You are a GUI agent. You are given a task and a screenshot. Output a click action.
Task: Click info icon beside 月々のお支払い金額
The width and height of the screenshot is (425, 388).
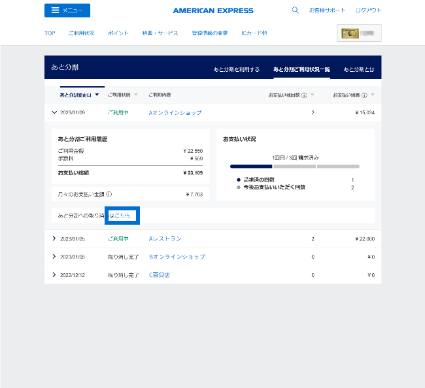pyautogui.click(x=109, y=194)
